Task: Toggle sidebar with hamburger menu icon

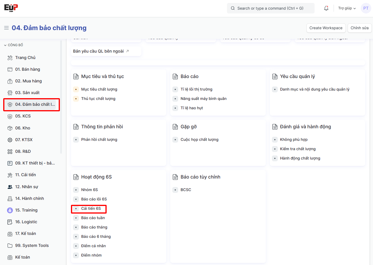Action: click(6, 28)
